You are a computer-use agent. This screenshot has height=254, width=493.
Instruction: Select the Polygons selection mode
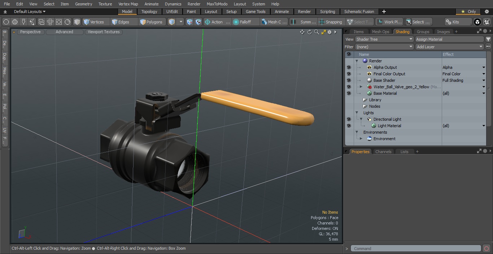pos(152,22)
